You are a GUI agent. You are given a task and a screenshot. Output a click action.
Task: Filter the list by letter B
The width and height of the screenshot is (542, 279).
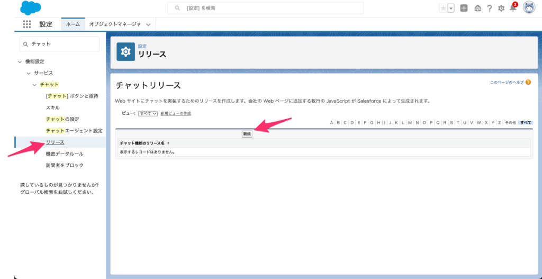pyautogui.click(x=338, y=123)
